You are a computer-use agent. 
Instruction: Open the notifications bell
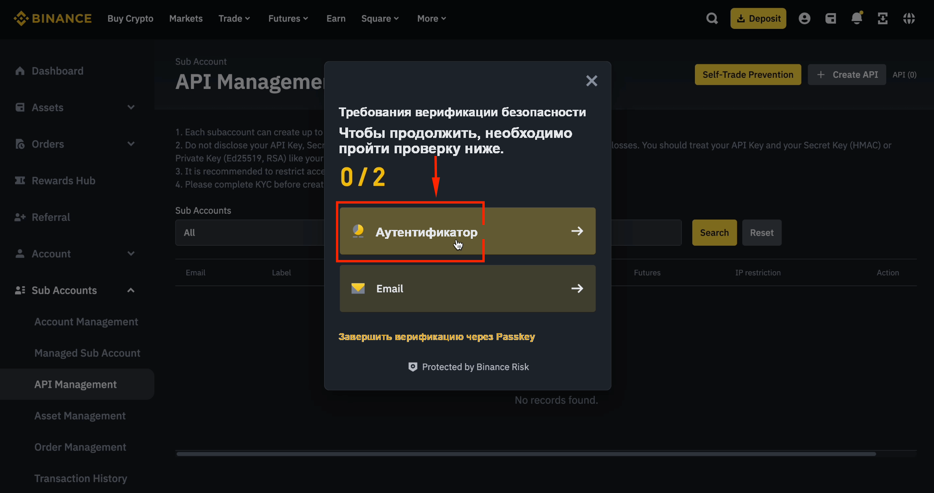pos(857,18)
